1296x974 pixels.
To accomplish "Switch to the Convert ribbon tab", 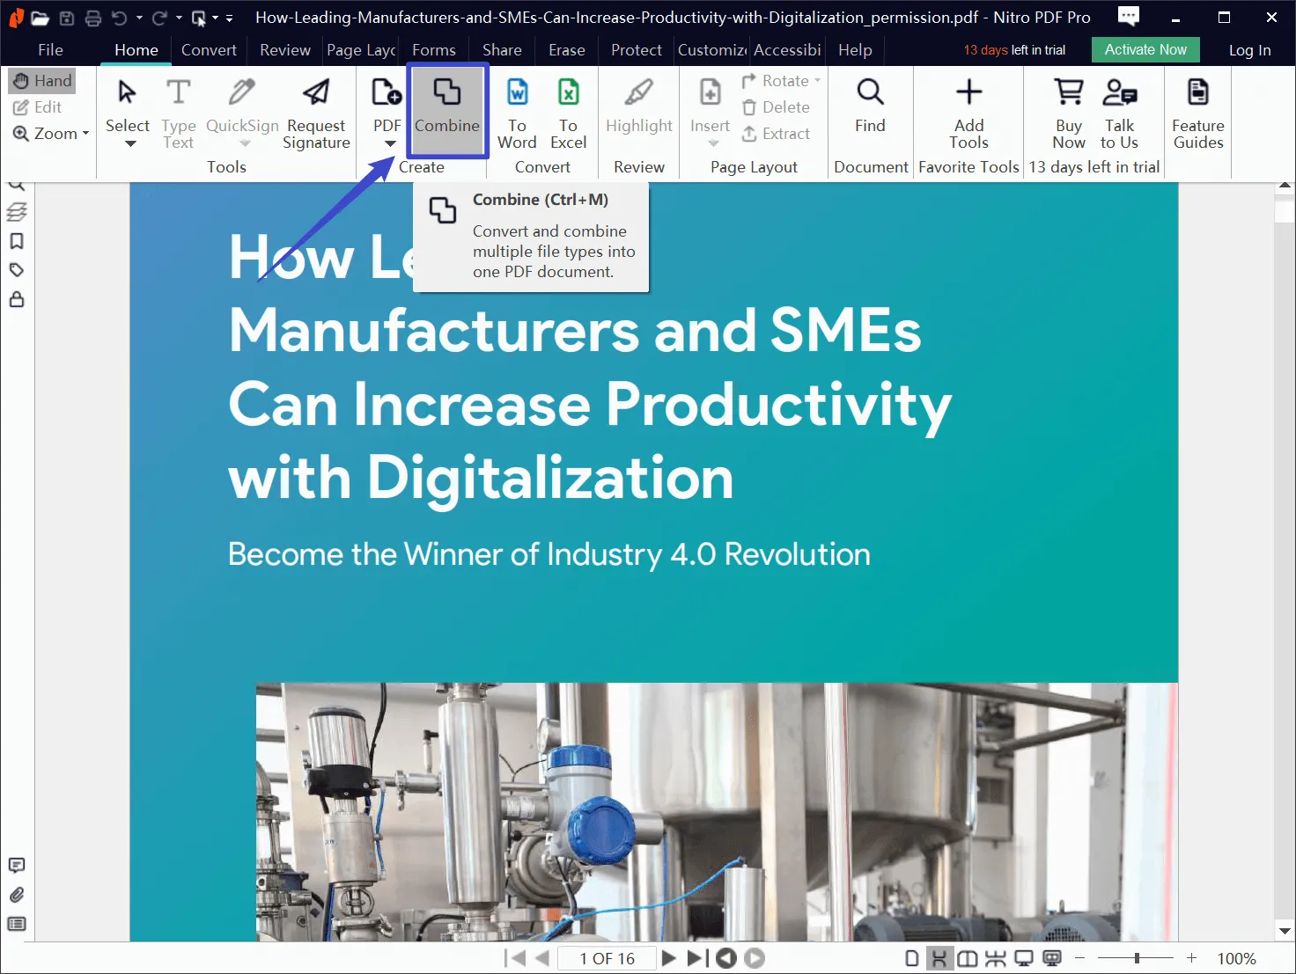I will pos(209,50).
